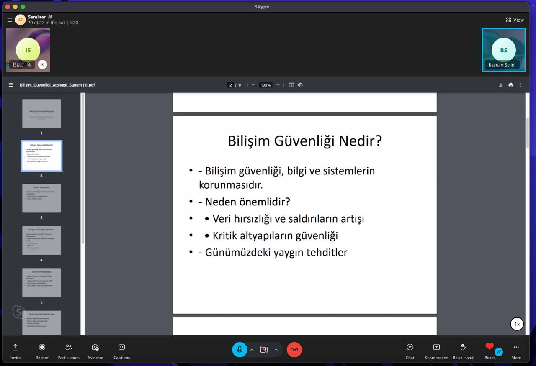Toggle the PDF sidebar hamburger menu
536x366 pixels.
point(11,85)
